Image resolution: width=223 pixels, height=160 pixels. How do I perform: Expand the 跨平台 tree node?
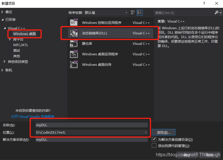tap(10, 39)
